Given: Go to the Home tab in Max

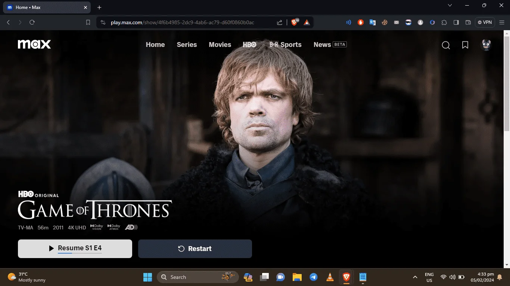Looking at the screenshot, I should coord(155,44).
